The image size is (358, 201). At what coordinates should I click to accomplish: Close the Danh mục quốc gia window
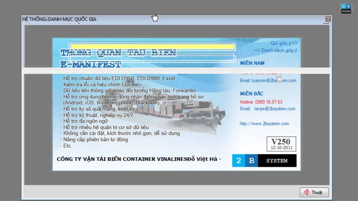coord(328,19)
